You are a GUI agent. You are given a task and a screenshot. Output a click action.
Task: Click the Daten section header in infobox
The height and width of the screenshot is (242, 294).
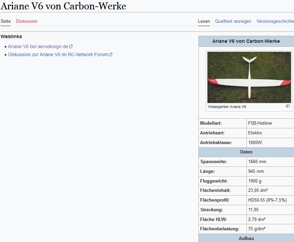(x=246, y=152)
